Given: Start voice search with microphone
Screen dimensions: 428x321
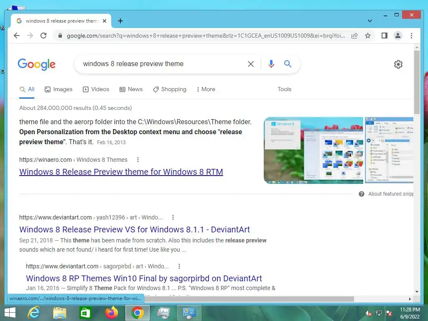Looking at the screenshot, I should tap(271, 64).
